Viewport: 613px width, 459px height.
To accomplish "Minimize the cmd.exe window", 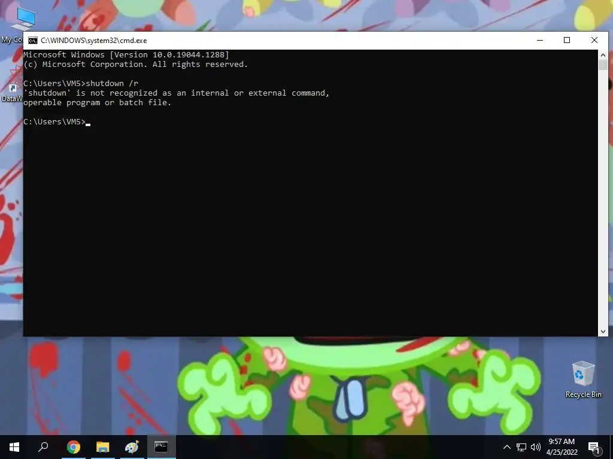I will point(540,40).
